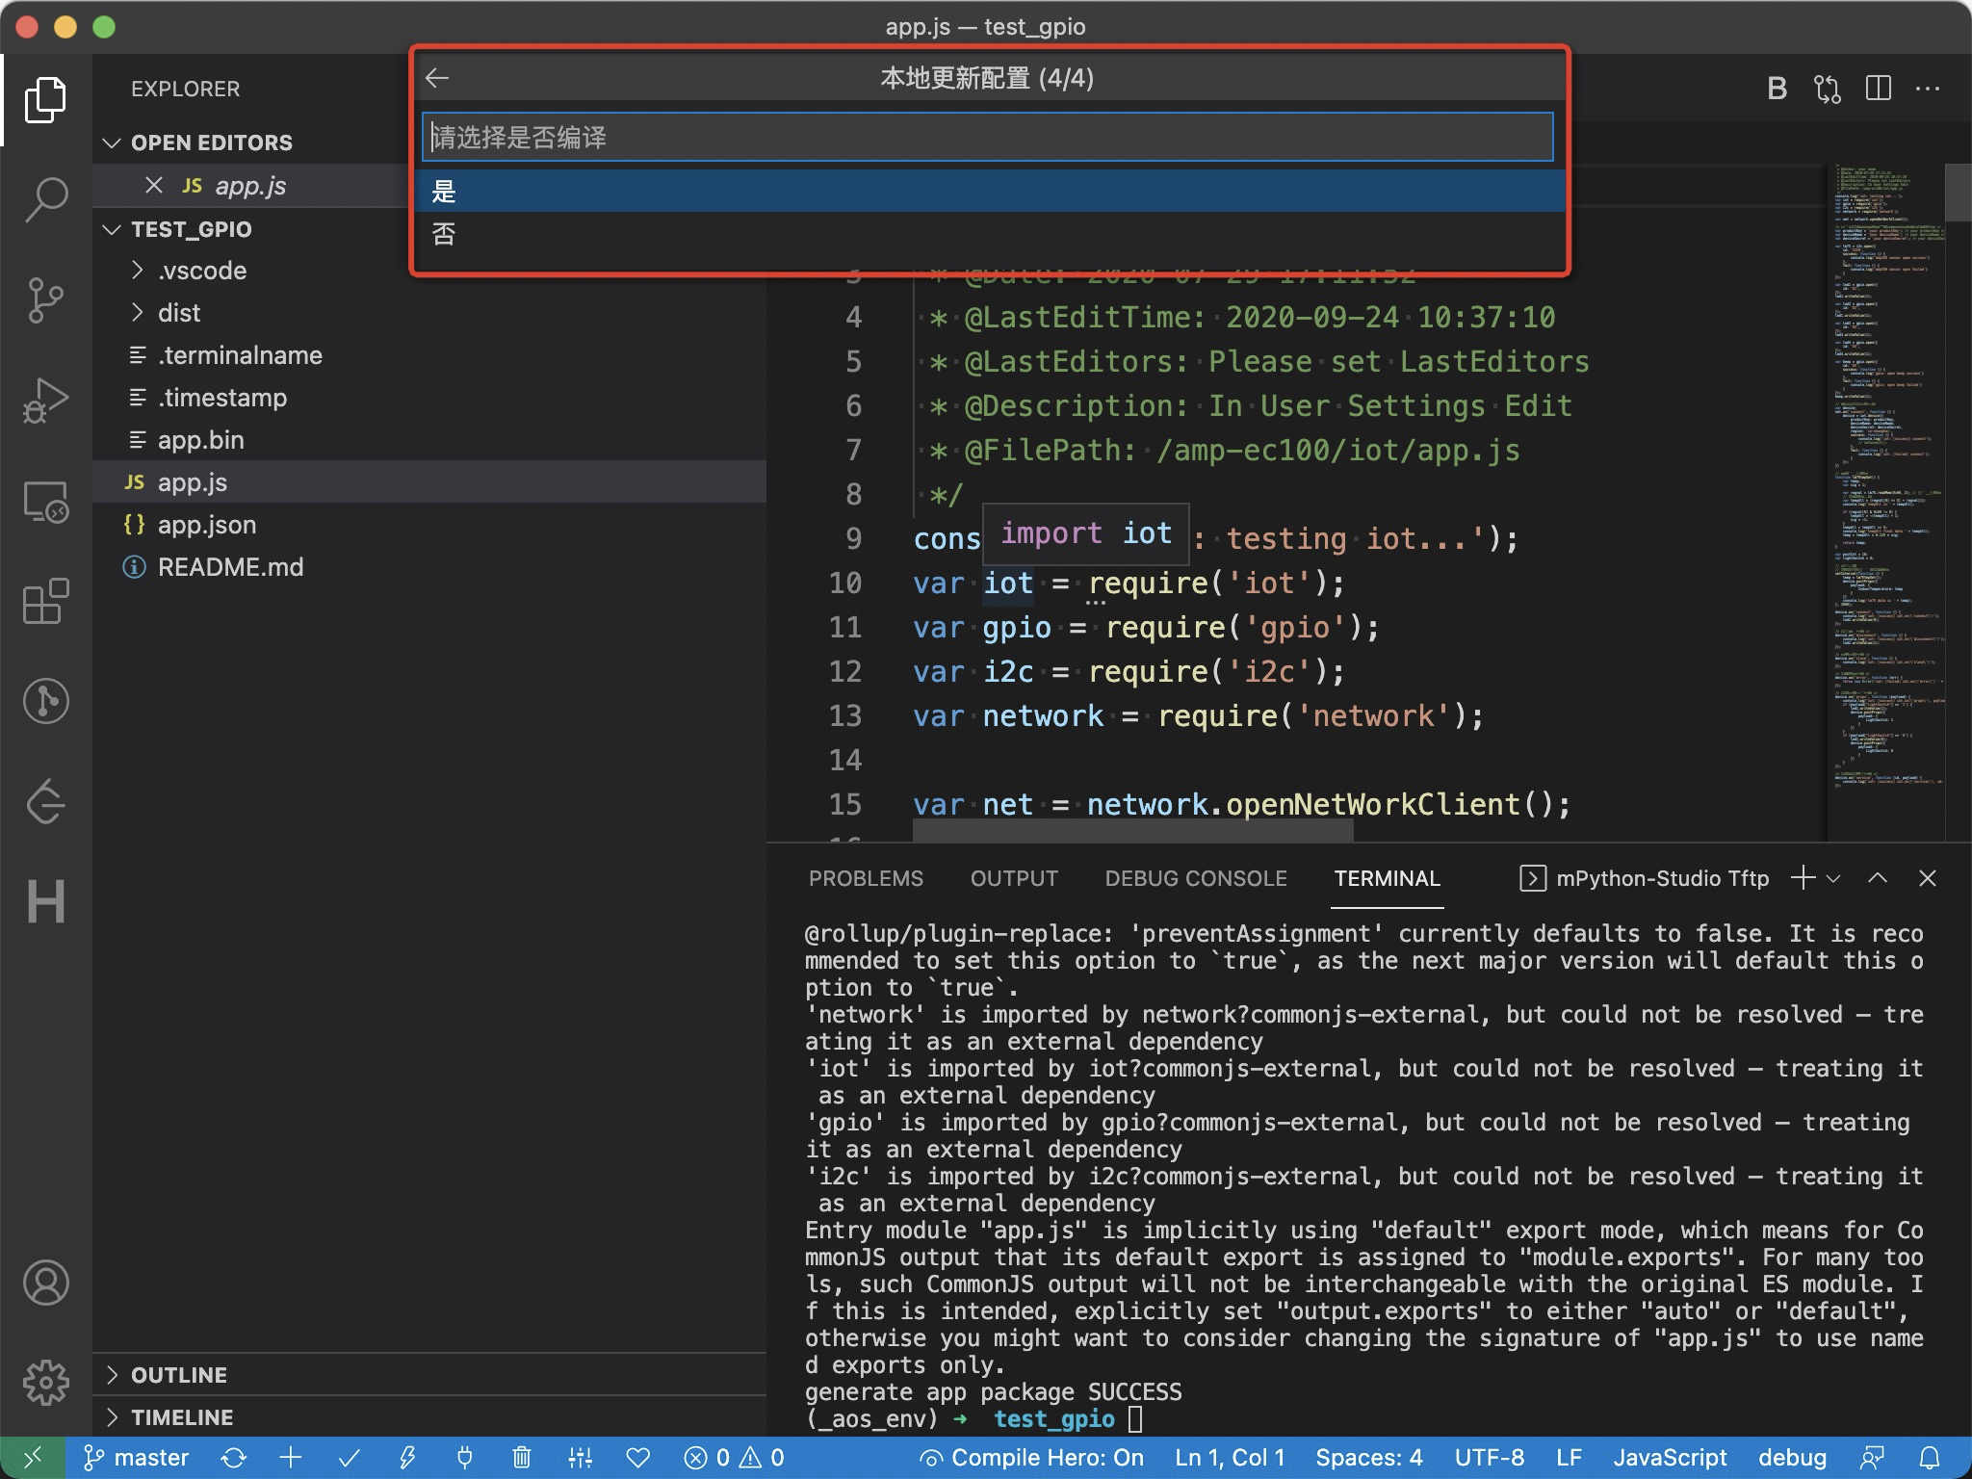Change indentation via Spaces: 4
The image size is (1972, 1479).
[x=1368, y=1458]
